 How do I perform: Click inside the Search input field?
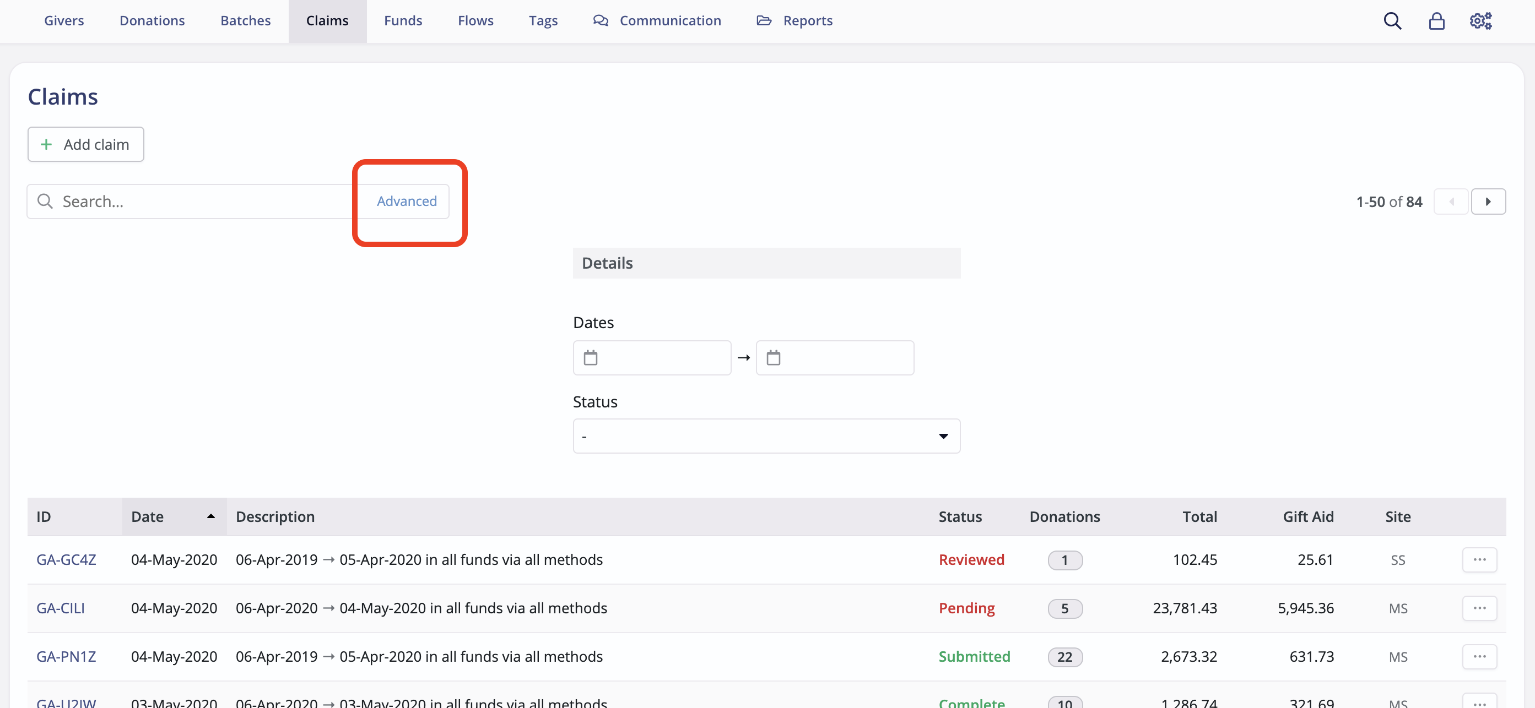click(179, 201)
